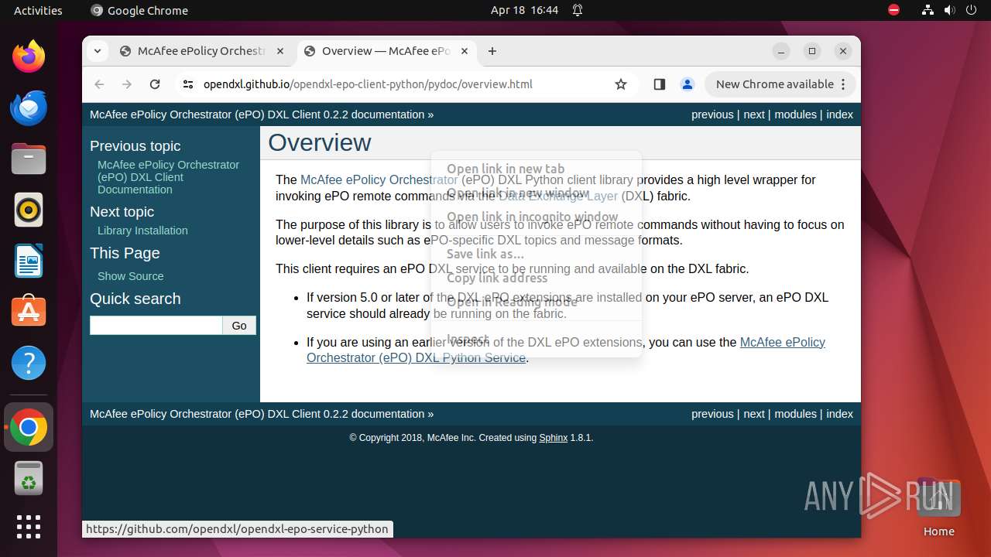
Task: Click the bottom 'next' navigation link
Action: pos(754,414)
